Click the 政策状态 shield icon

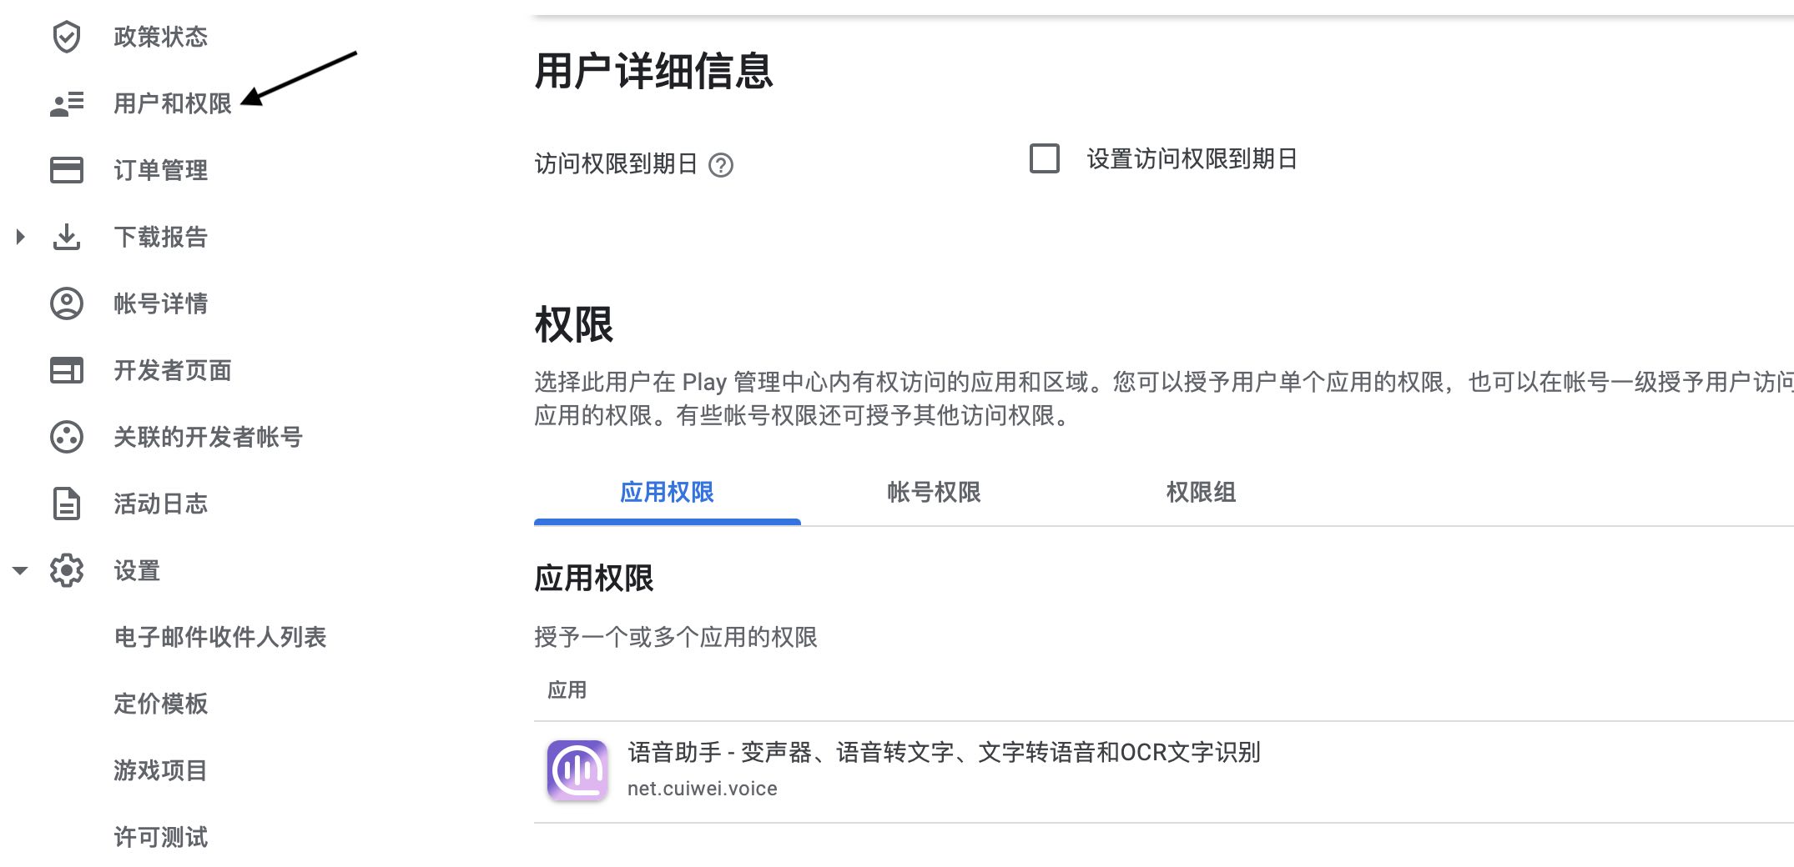tap(67, 37)
